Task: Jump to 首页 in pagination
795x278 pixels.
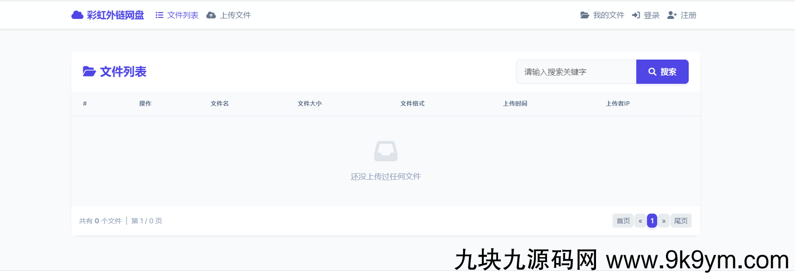Action: tap(623, 221)
